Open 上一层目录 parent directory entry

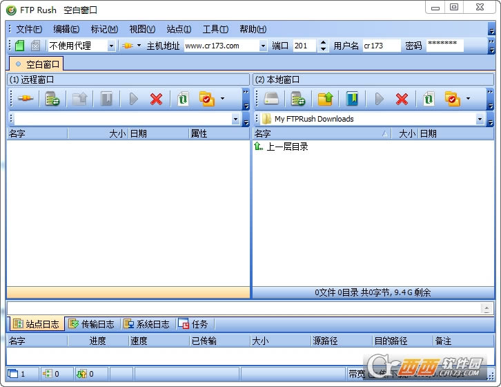pyautogui.click(x=287, y=147)
